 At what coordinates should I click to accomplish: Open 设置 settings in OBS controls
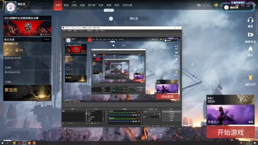(x=172, y=118)
